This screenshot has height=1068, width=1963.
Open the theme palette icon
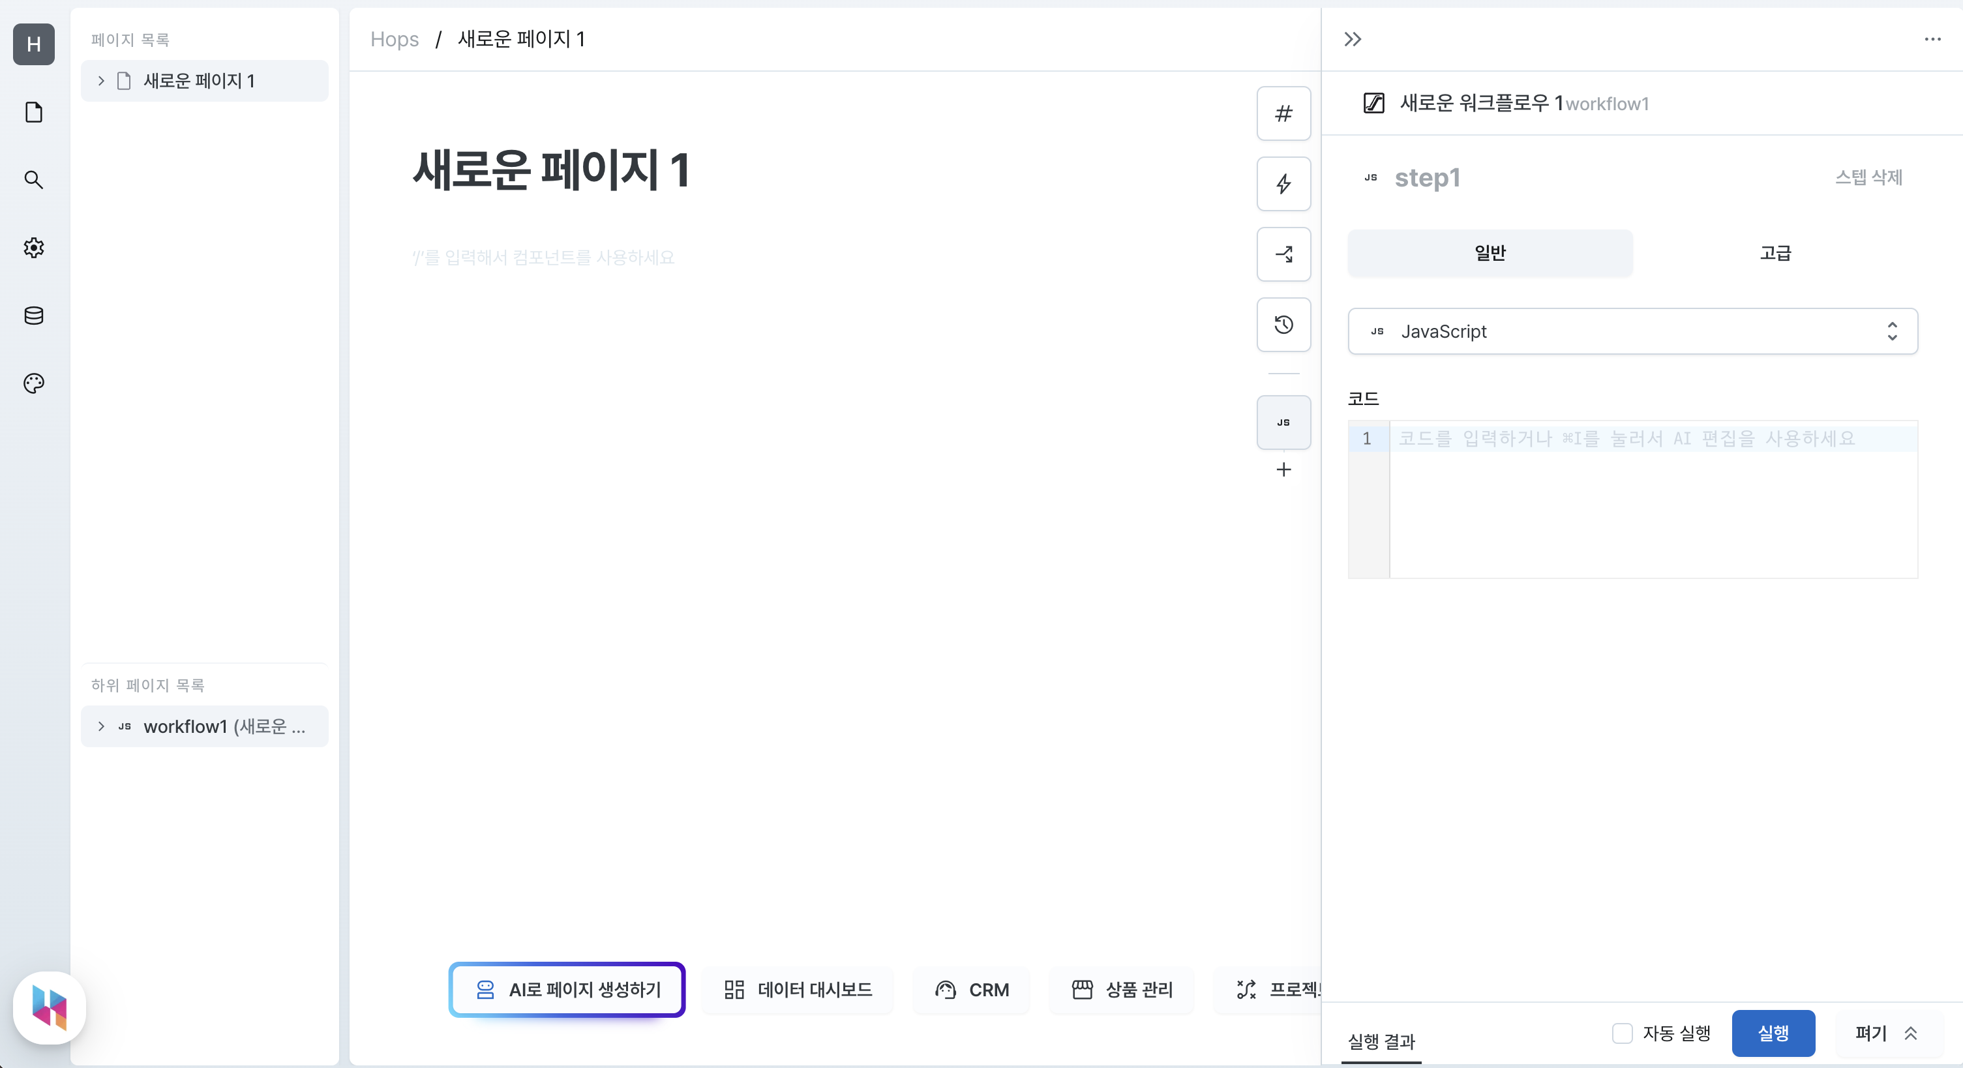33,383
